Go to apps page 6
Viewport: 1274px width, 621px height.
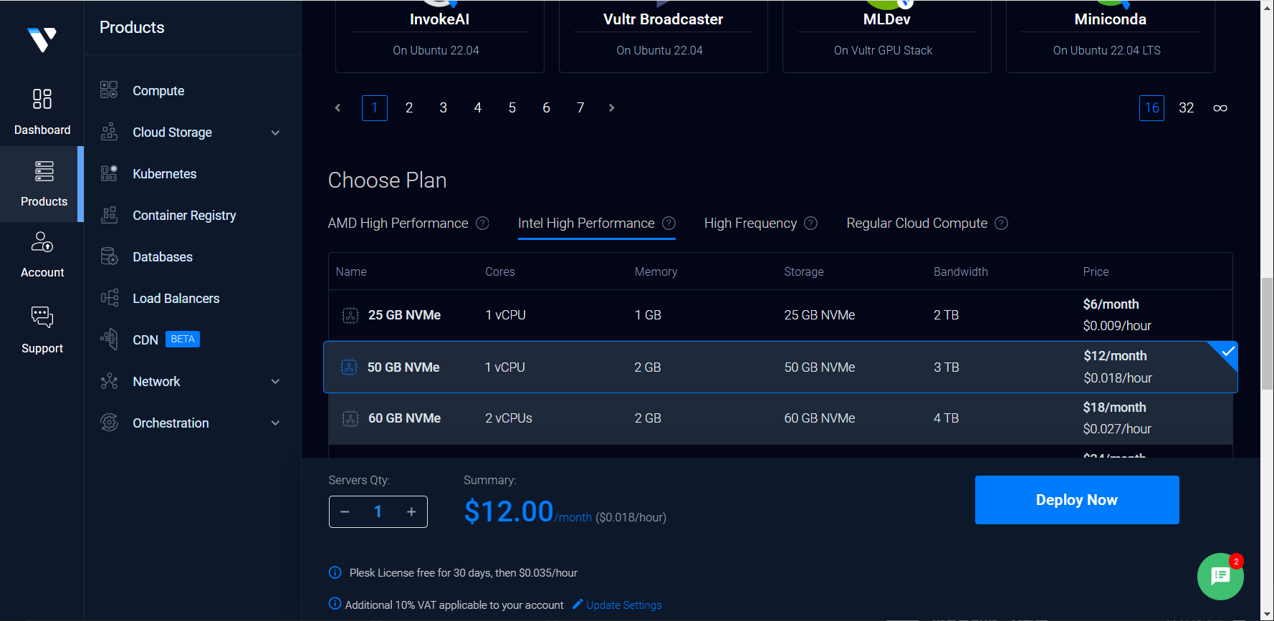546,108
